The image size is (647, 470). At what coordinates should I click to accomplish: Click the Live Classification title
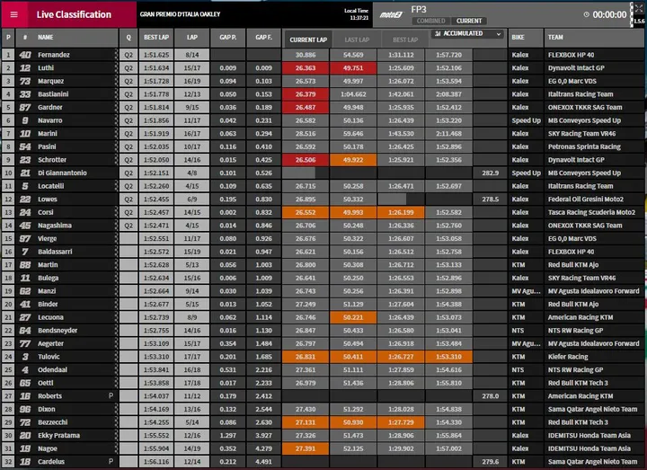[x=74, y=14]
